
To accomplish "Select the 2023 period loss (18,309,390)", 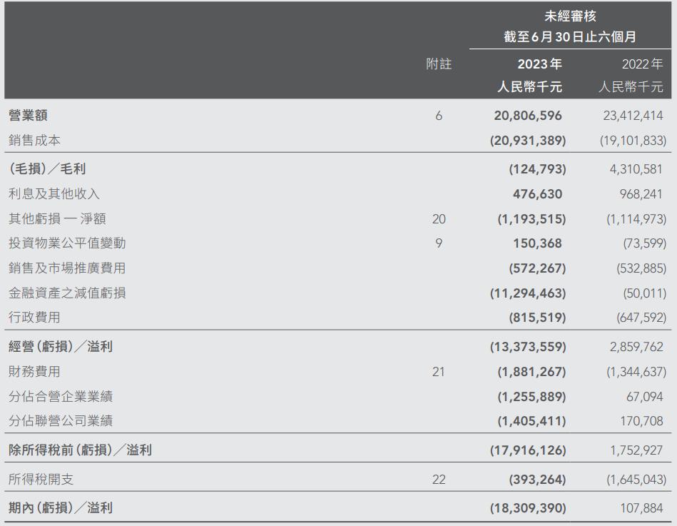I will coord(528,508).
